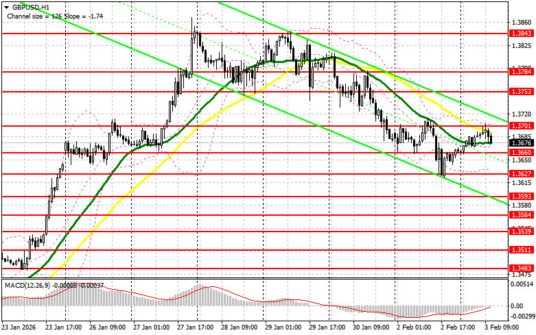536x335 pixels.
Task: Click the 0.00514 MACD scale value
Action: (521, 283)
